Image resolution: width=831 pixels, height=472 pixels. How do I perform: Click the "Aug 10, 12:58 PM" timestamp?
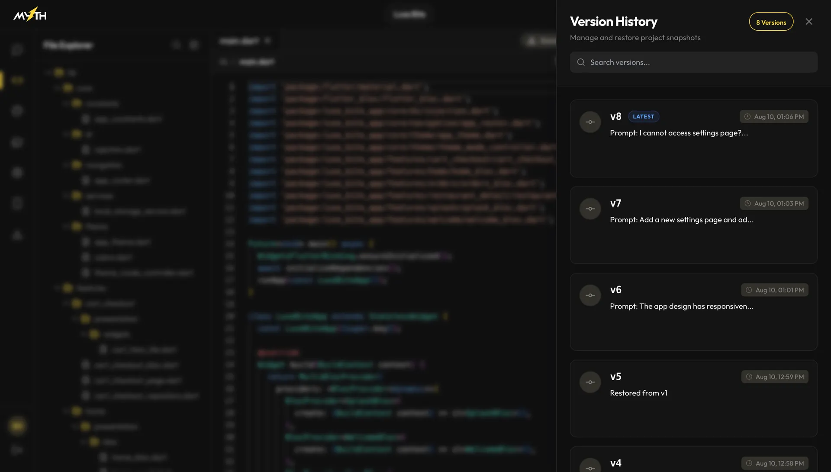(775, 464)
